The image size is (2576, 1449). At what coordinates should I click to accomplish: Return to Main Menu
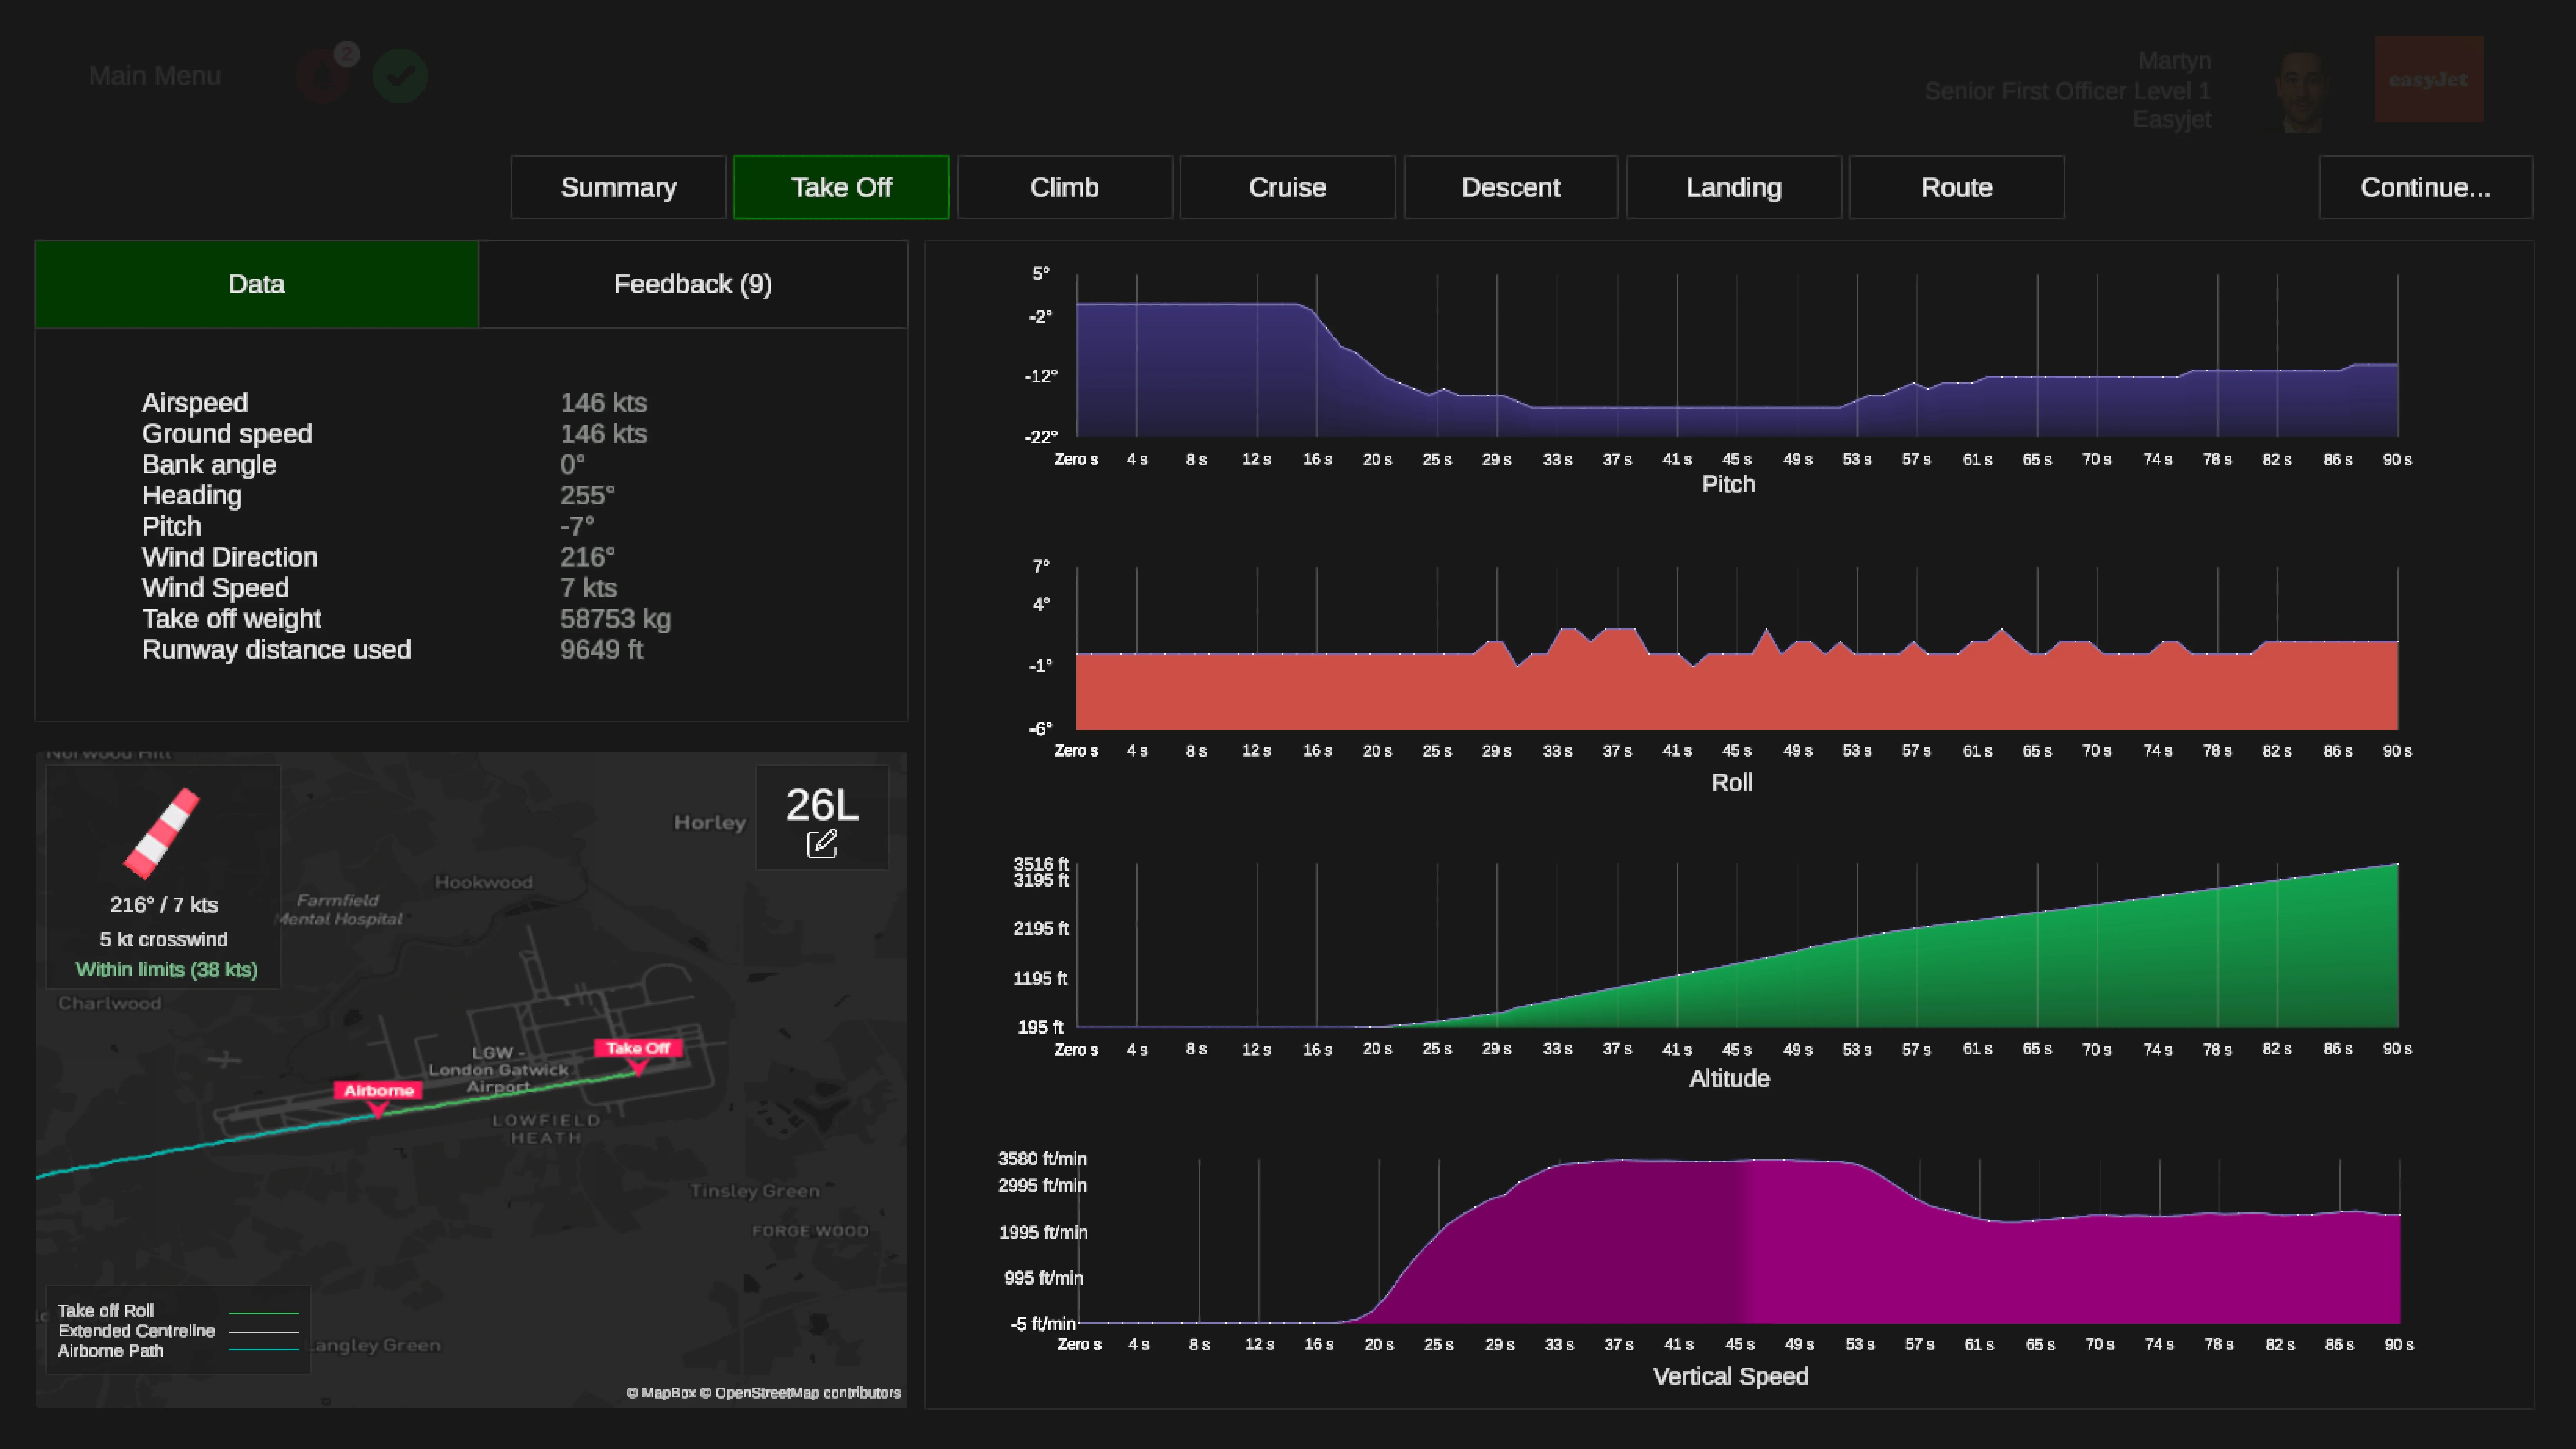click(x=155, y=76)
